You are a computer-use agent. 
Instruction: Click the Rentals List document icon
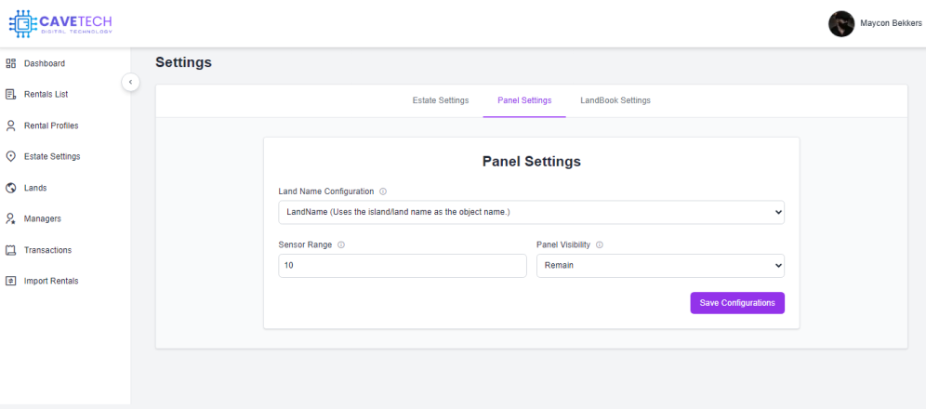[10, 94]
